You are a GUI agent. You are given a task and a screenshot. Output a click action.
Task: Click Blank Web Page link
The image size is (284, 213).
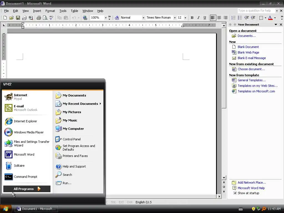248,52
